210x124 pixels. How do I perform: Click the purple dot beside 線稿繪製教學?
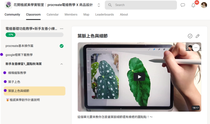(x=5, y=73)
